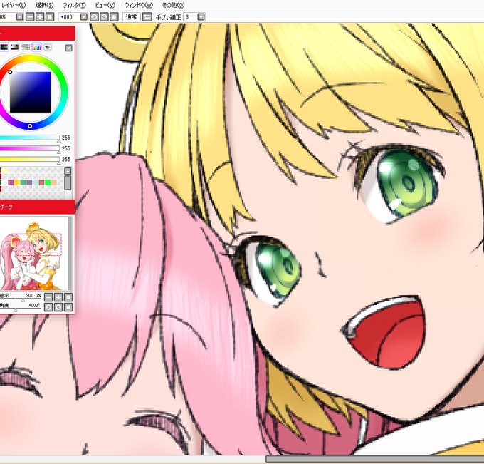Adjust the yellow color slider

coord(30,159)
